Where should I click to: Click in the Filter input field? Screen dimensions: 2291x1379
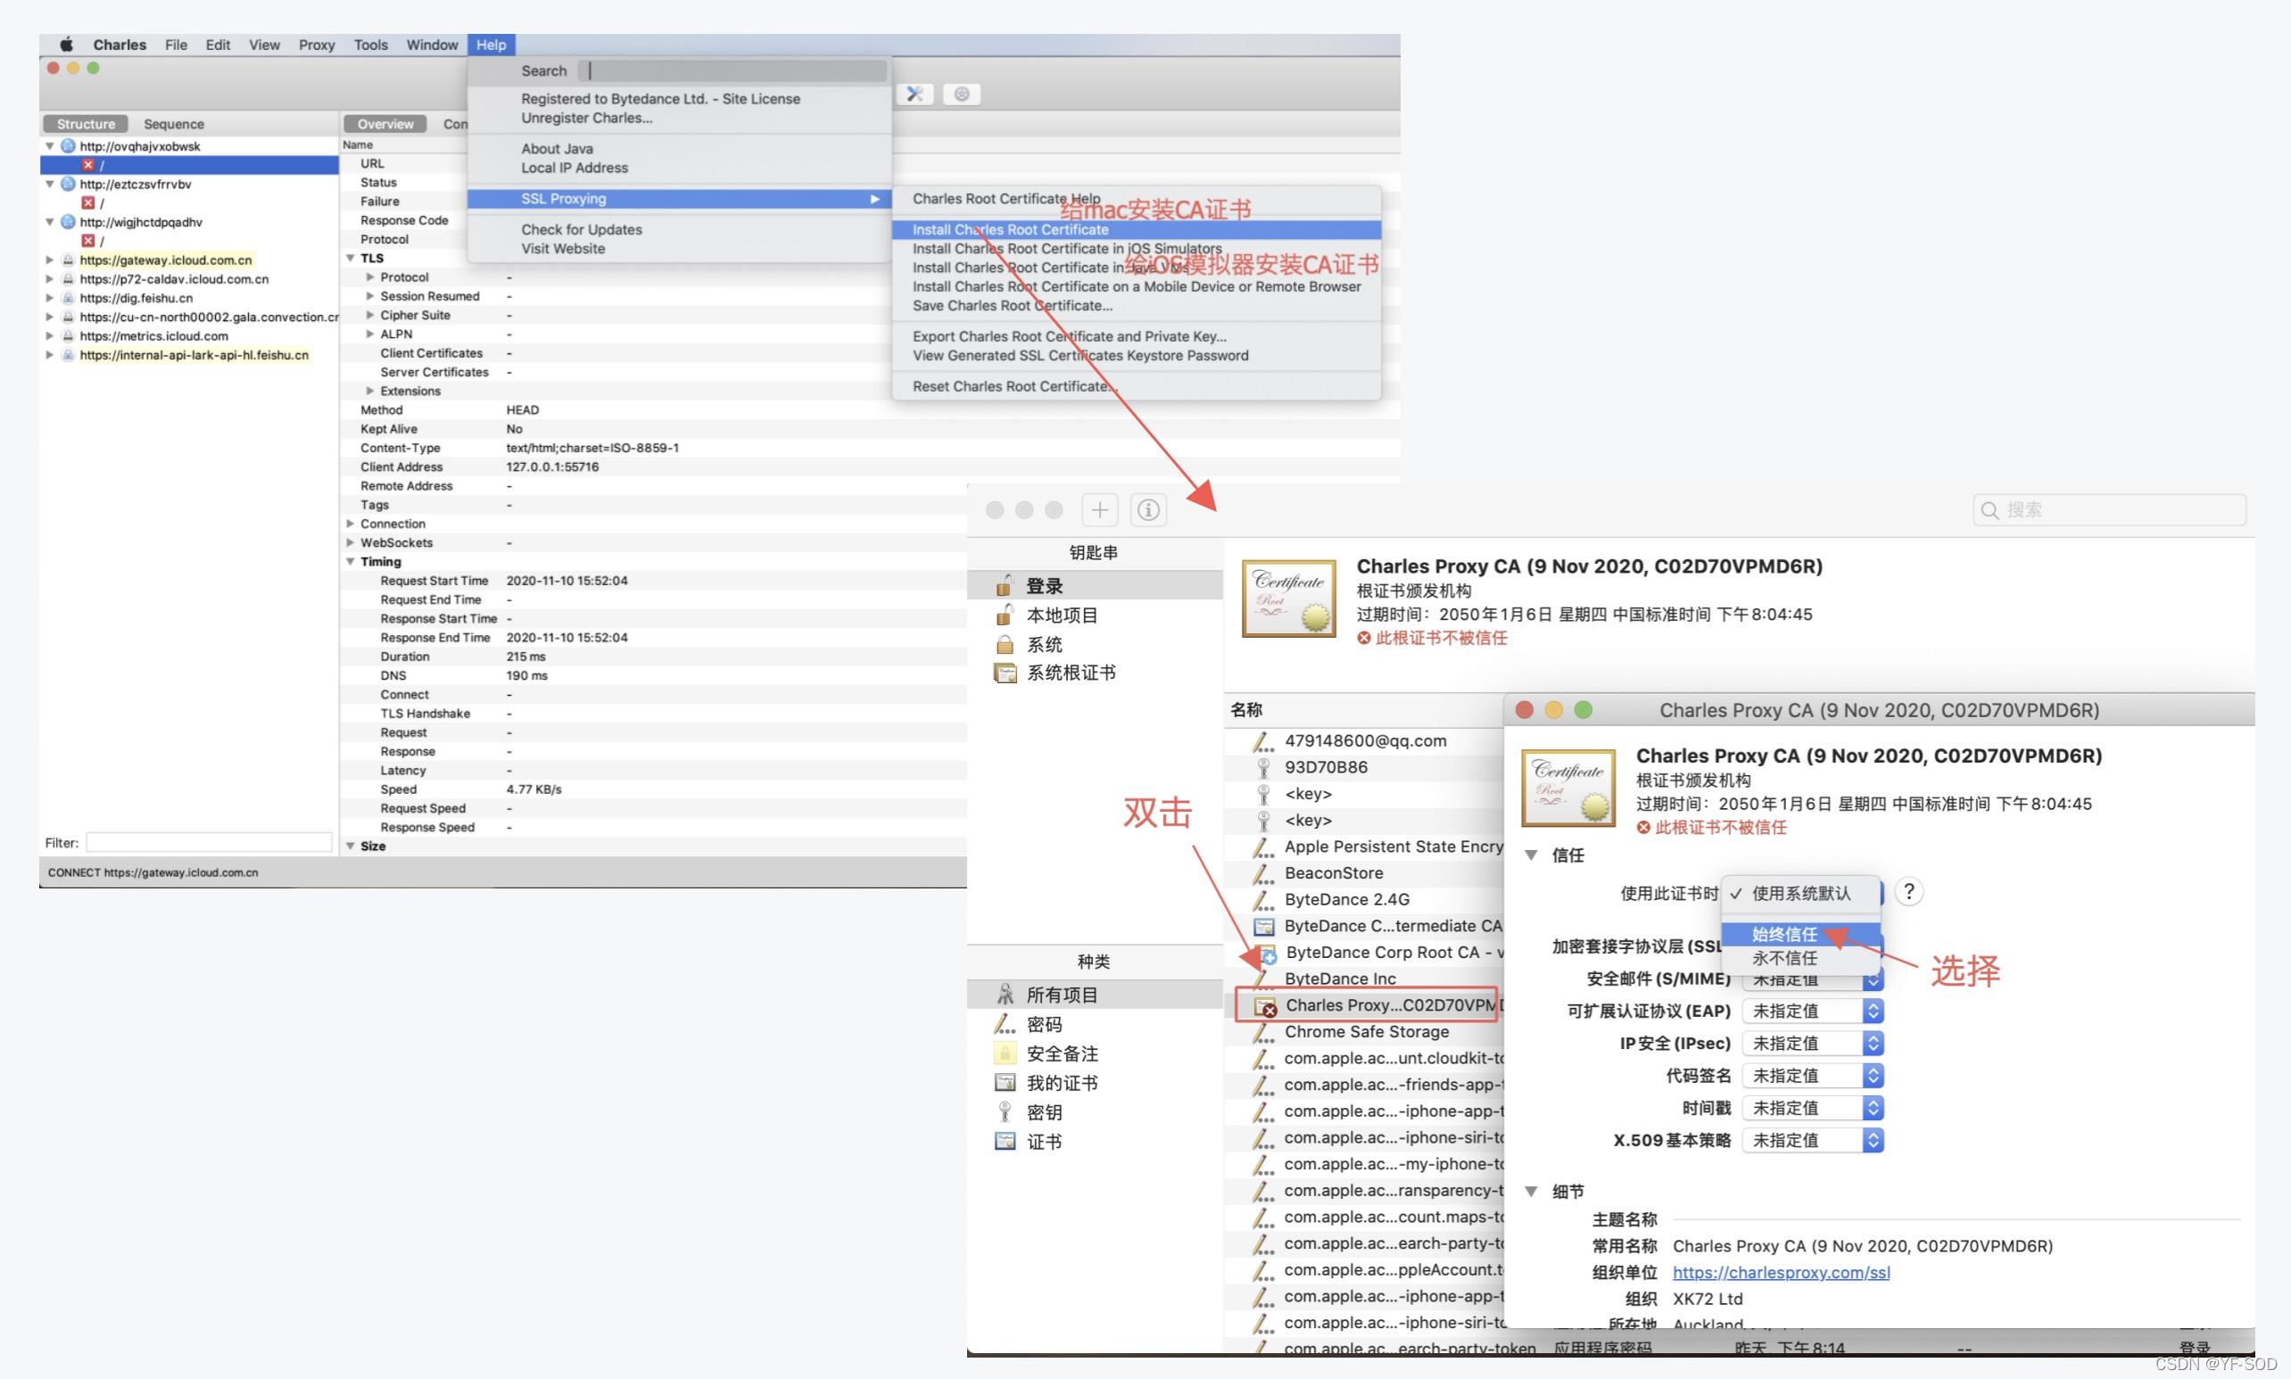(x=208, y=843)
